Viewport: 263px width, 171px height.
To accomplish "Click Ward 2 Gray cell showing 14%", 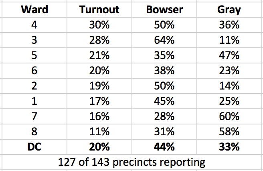I will pos(229,86).
